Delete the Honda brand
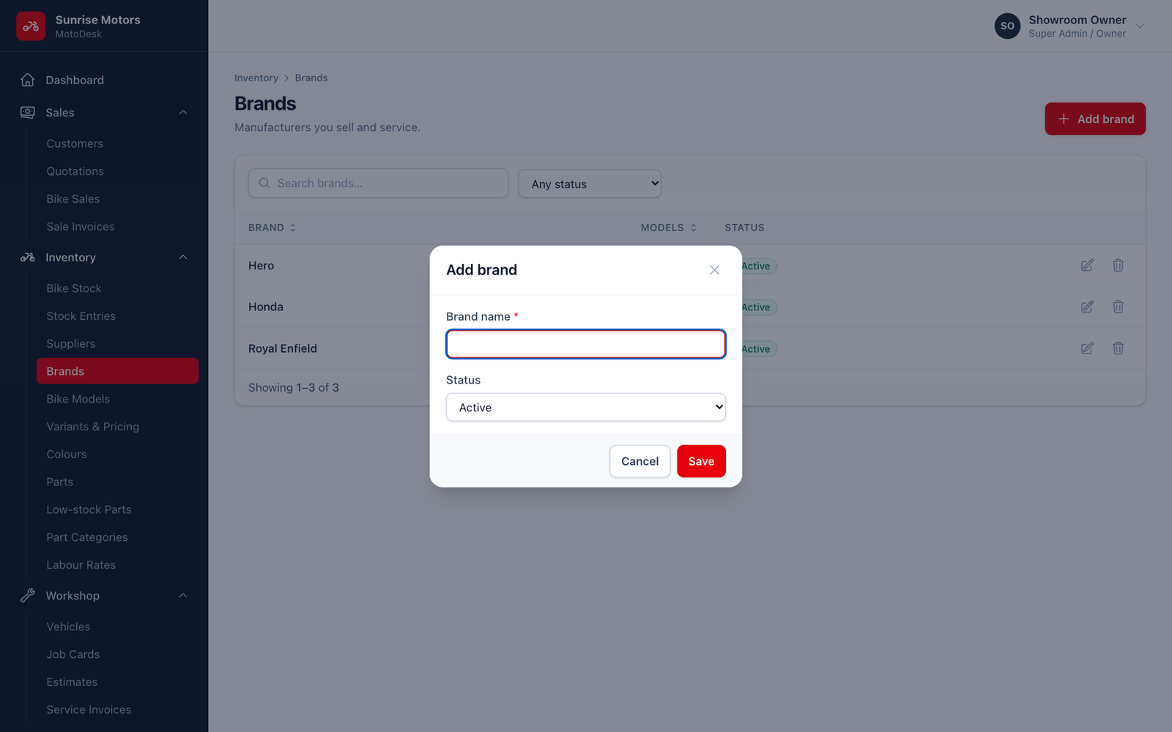Screen dimensions: 1172x732 (1118, 307)
